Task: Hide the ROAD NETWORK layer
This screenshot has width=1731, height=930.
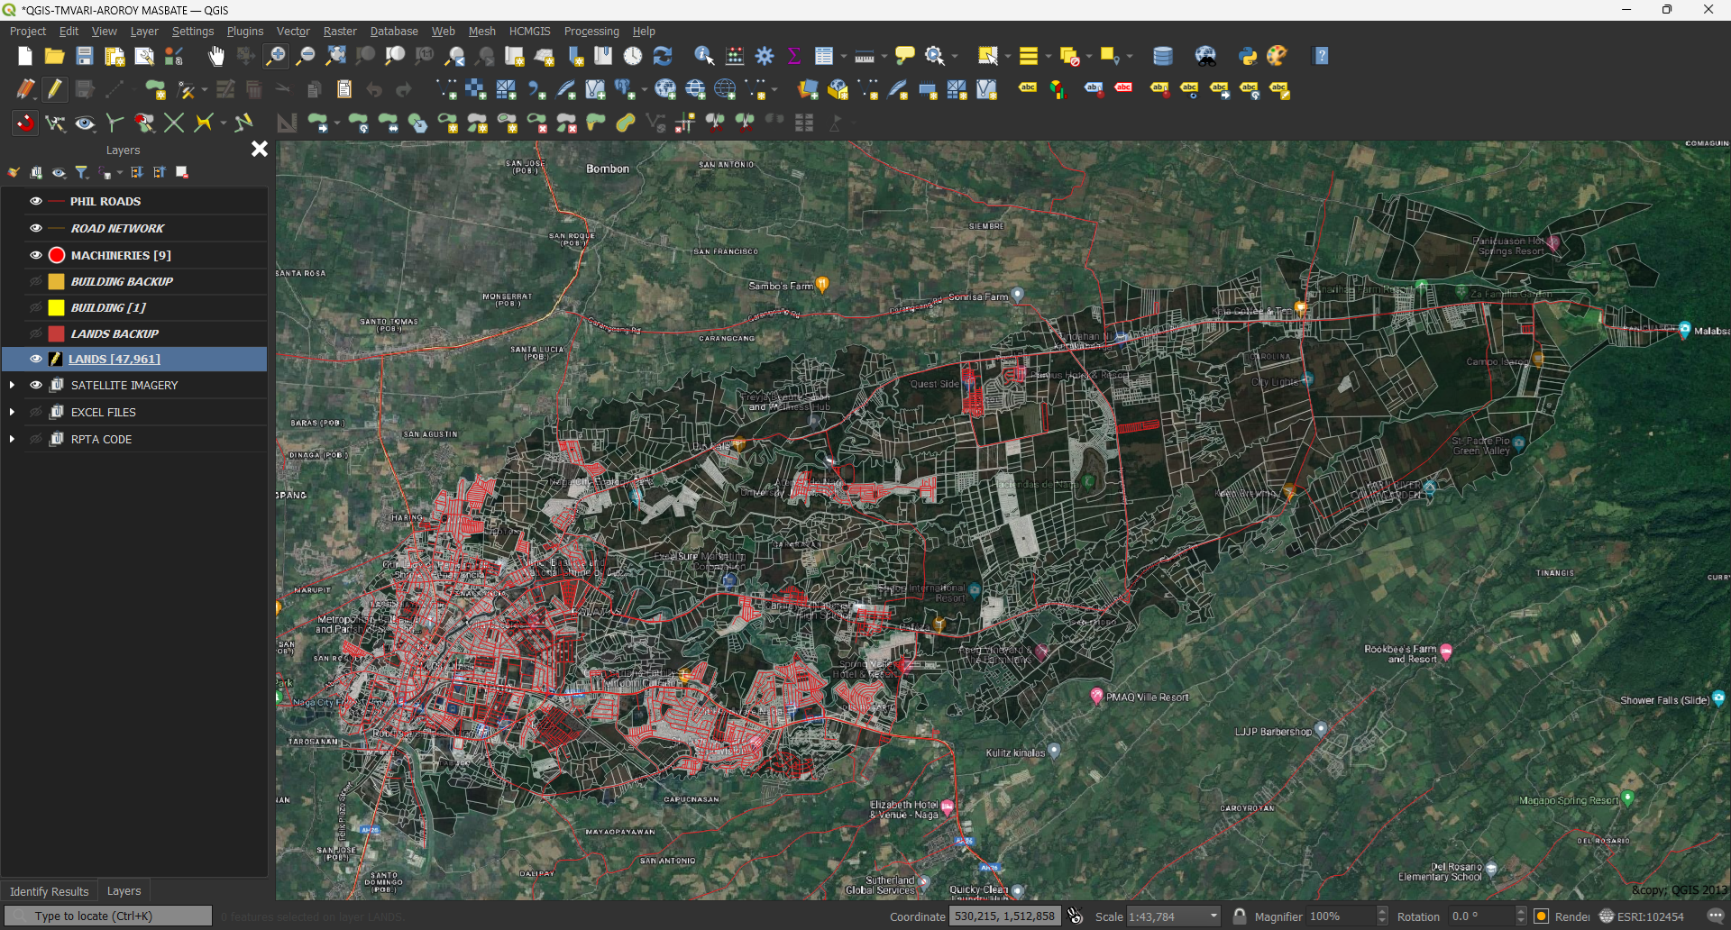Action: click(36, 228)
